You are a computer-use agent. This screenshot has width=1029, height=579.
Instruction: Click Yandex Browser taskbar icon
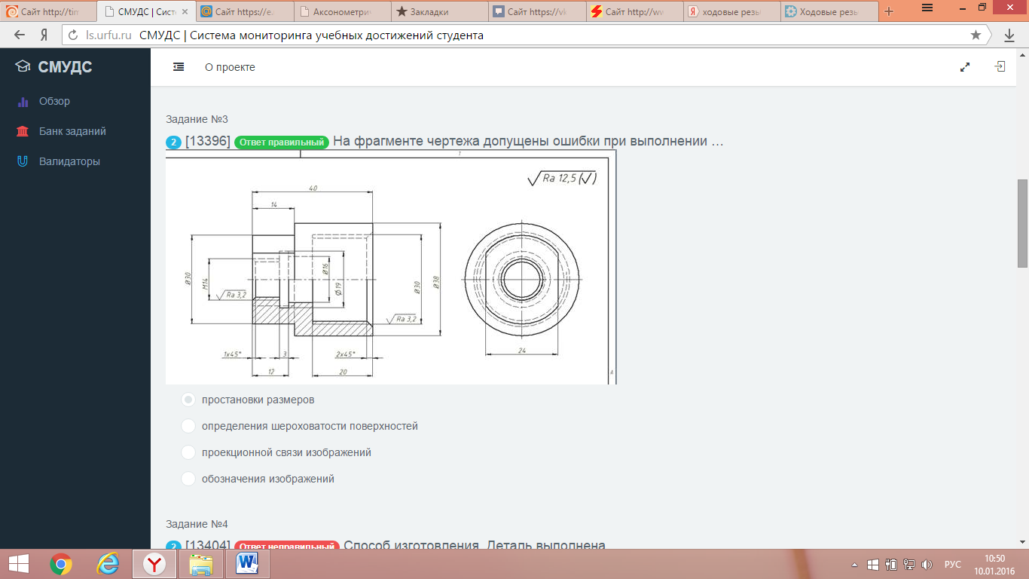click(x=154, y=564)
